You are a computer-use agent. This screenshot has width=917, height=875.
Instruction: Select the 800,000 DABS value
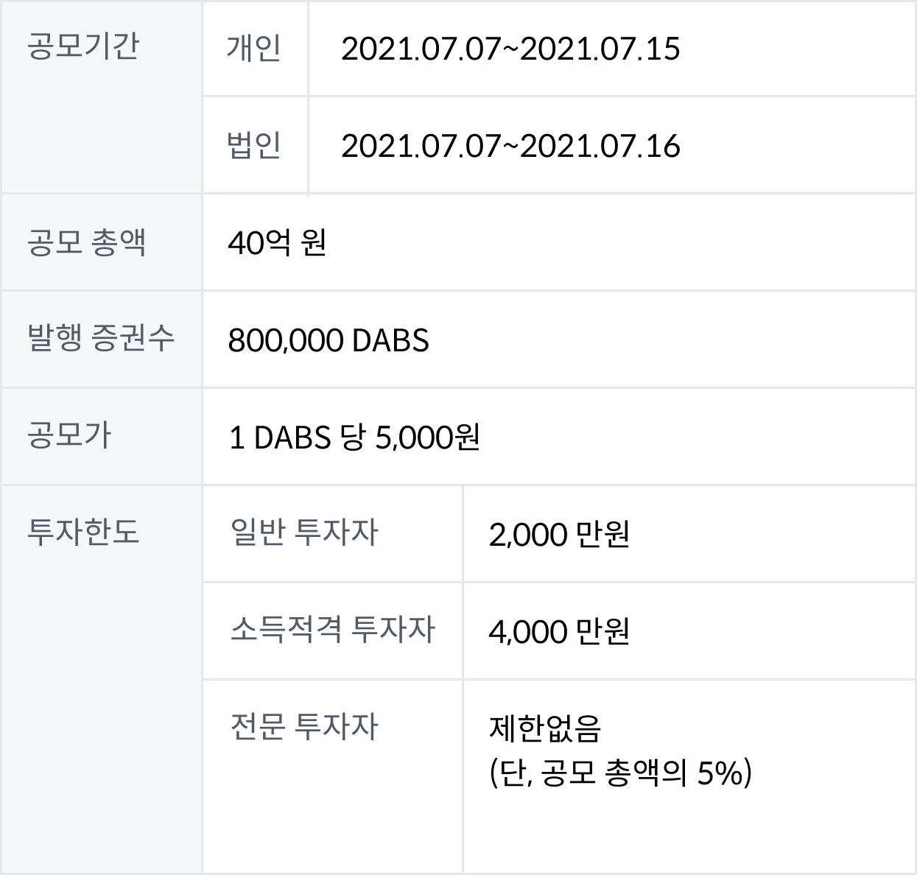pyautogui.click(x=328, y=340)
